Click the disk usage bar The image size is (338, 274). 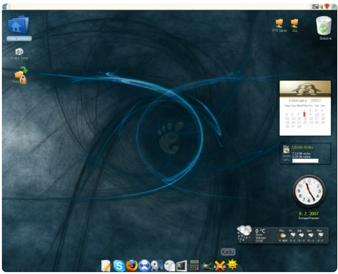[x=305, y=160]
